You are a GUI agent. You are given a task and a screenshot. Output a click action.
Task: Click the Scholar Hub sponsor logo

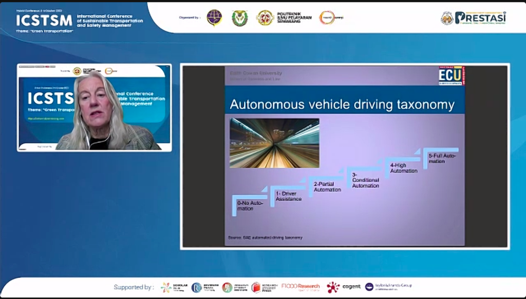tap(174, 287)
